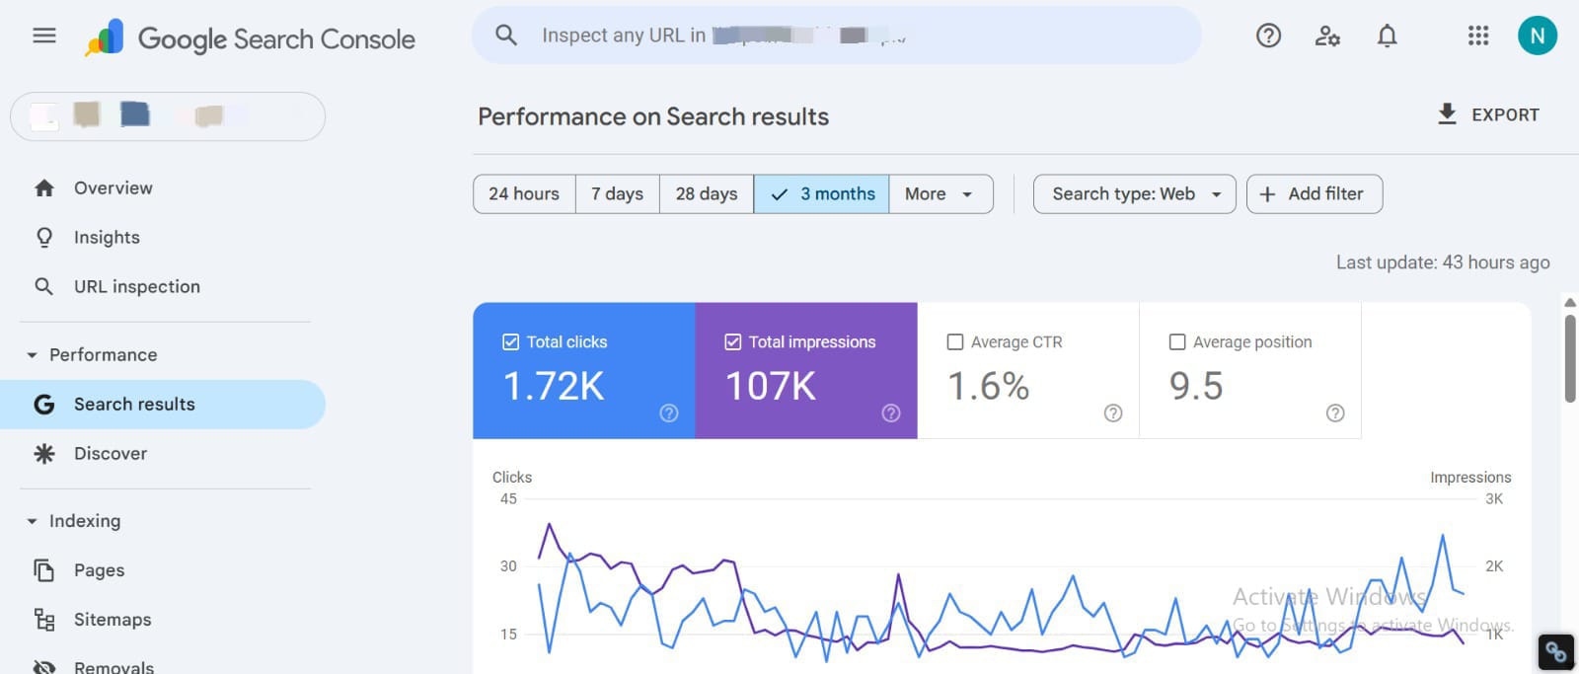The height and width of the screenshot is (674, 1579).
Task: Click the Help question mark icon
Action: pyautogui.click(x=1268, y=37)
